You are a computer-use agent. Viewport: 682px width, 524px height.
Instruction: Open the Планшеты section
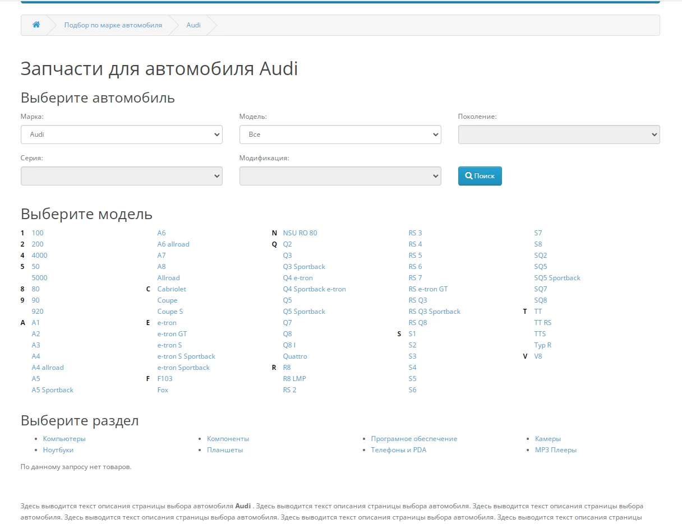click(x=225, y=450)
